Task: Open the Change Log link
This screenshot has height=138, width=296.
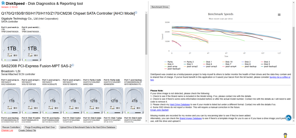Action: [7, 130]
